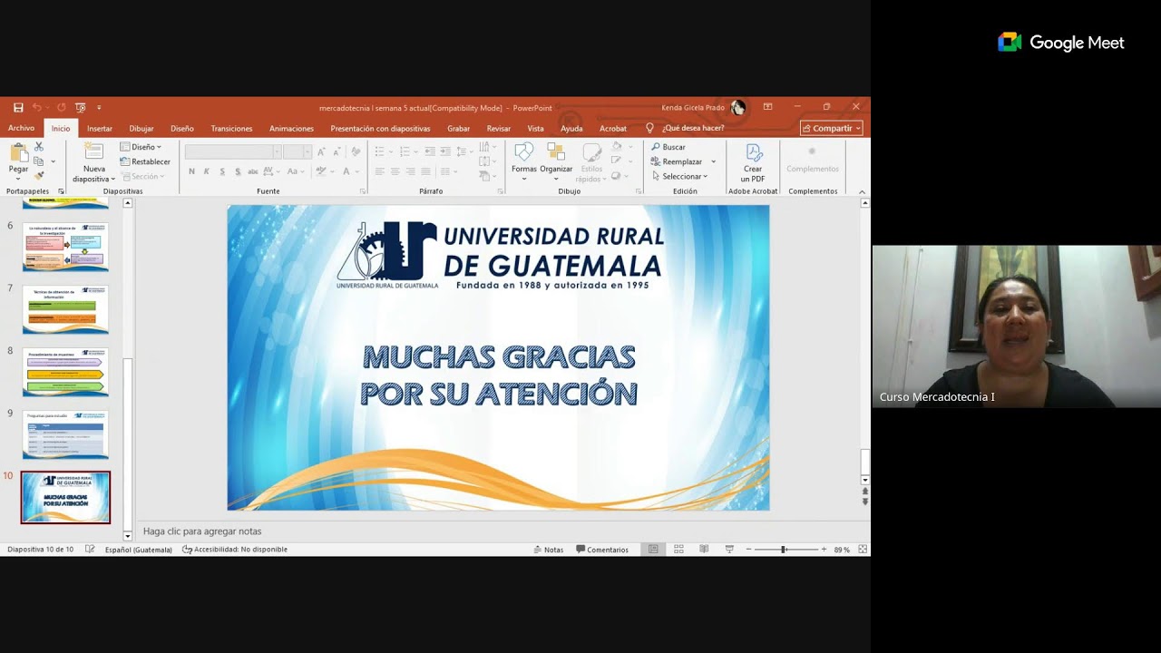Click 'Haga clic para agregar notas' field

(202, 531)
